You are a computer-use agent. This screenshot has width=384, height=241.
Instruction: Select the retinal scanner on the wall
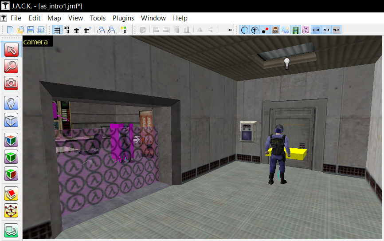[248, 132]
